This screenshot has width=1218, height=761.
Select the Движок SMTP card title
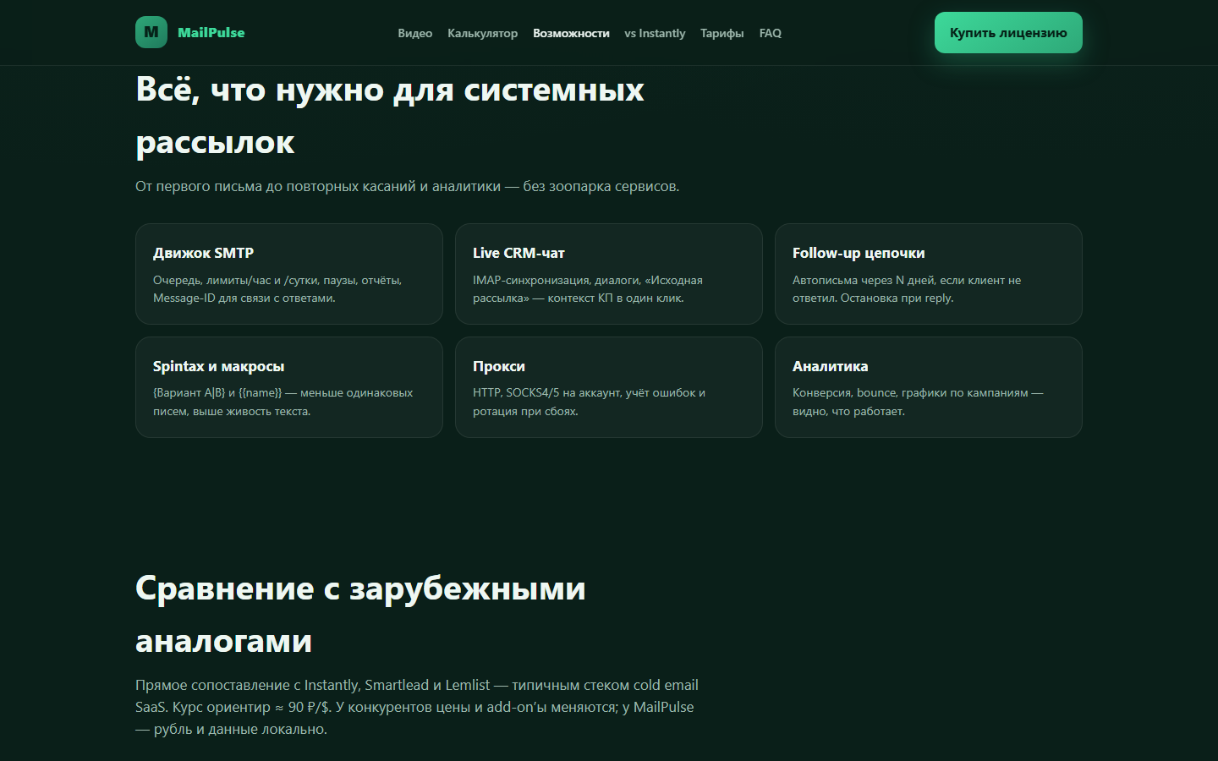point(203,253)
